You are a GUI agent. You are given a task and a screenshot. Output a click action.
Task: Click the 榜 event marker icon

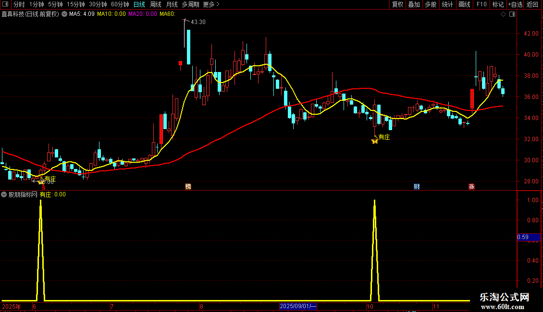188,187
